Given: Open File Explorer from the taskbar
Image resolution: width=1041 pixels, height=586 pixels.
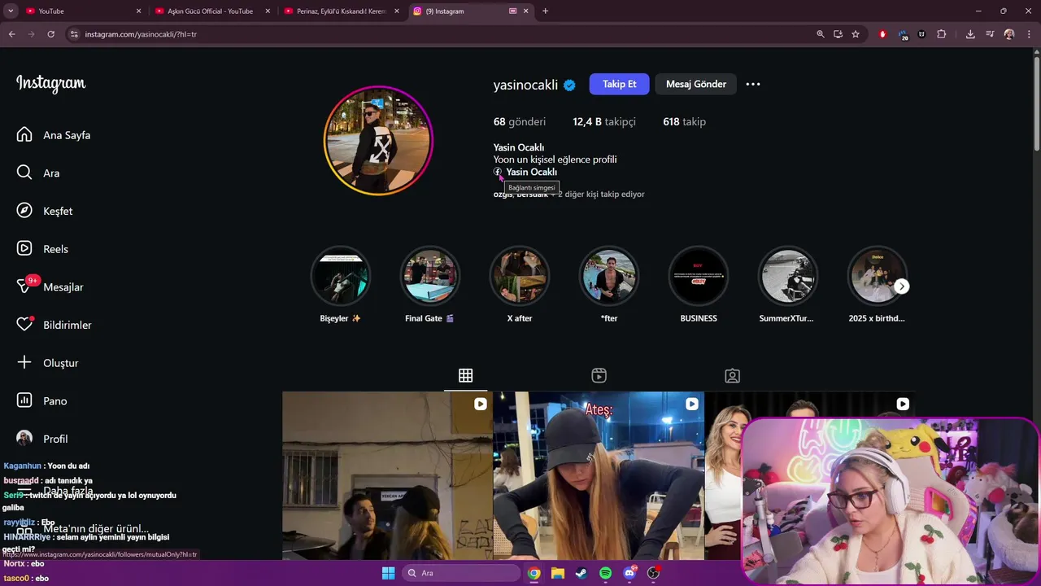Looking at the screenshot, I should click(558, 573).
